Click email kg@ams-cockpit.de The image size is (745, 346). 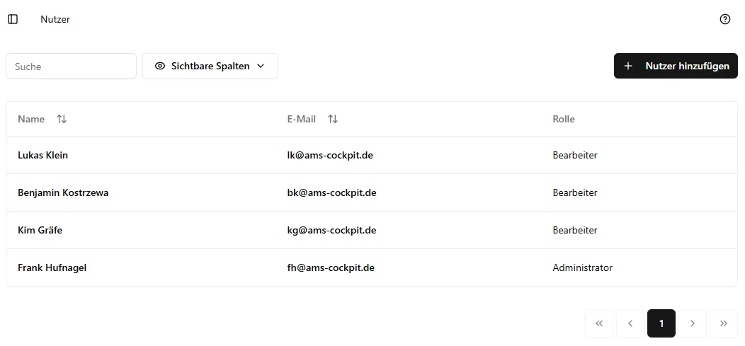click(x=326, y=230)
